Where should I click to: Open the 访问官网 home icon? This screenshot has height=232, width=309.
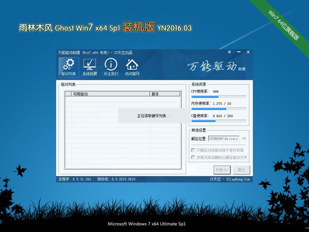pyautogui.click(x=132, y=67)
